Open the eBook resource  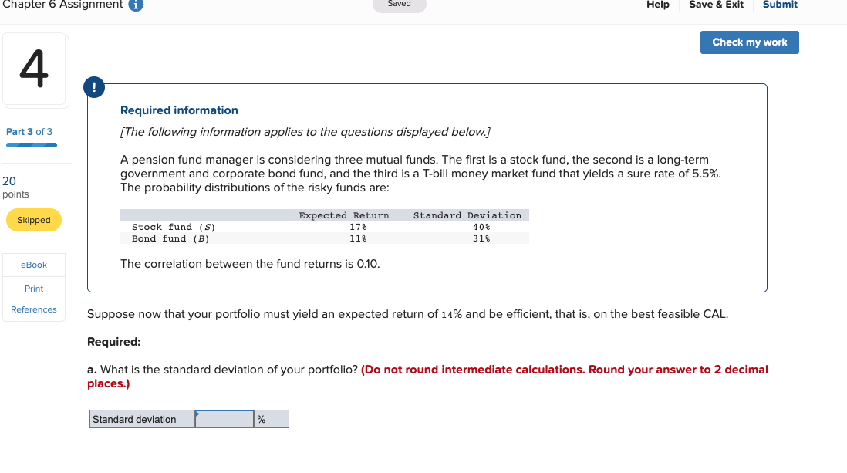click(33, 265)
